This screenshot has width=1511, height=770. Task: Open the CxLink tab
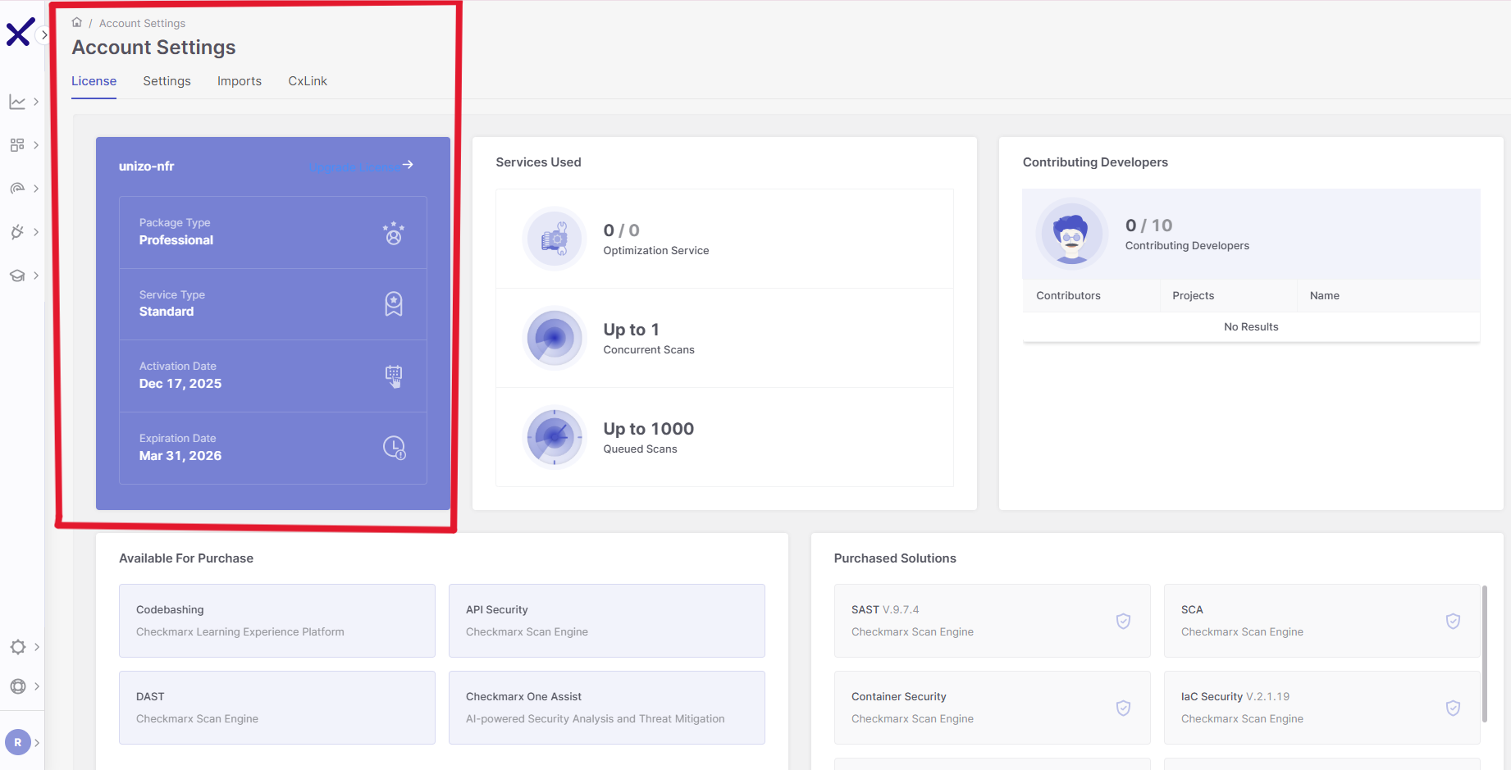pyautogui.click(x=307, y=80)
